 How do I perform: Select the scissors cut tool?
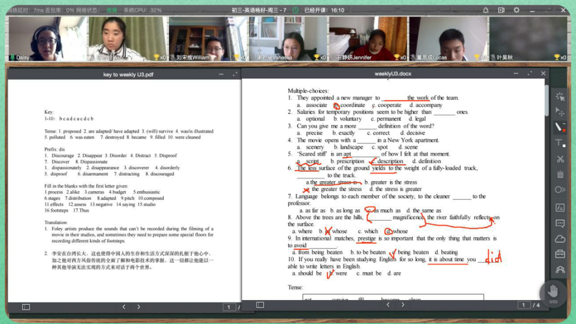tap(560, 159)
